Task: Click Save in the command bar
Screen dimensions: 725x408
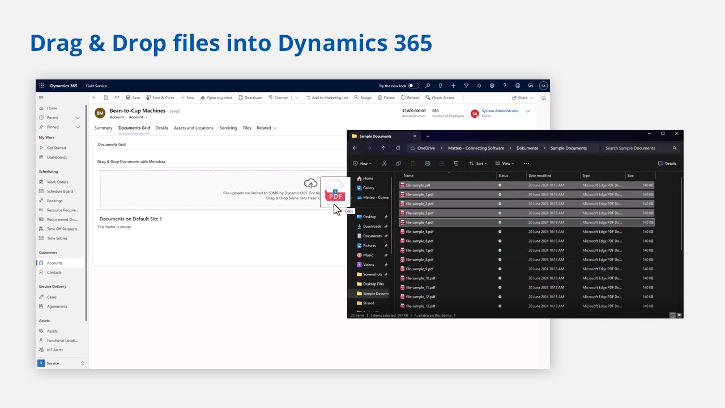Action: pos(133,97)
